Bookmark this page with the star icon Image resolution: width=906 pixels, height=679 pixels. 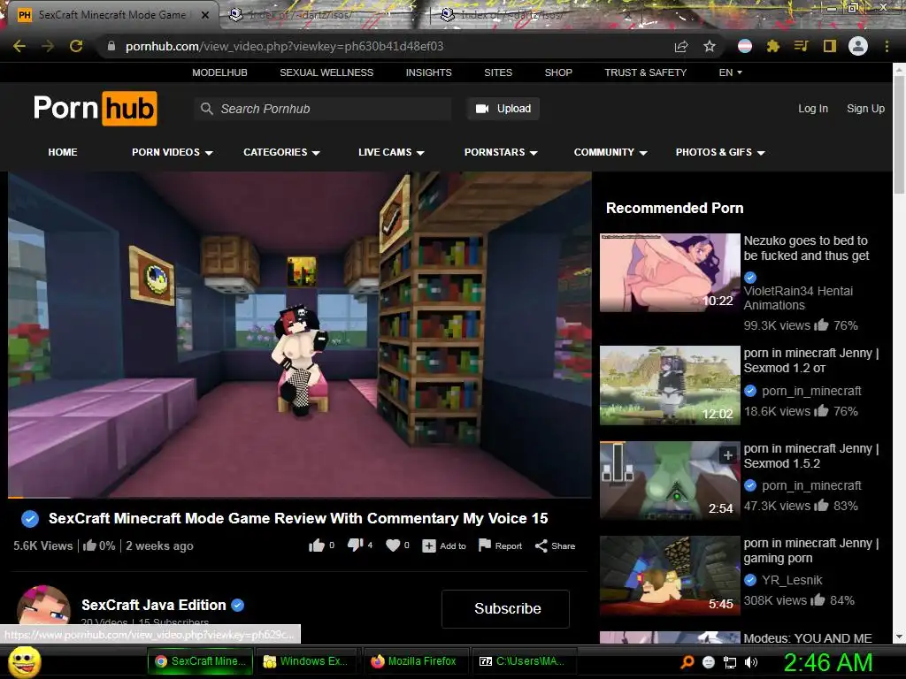(710, 46)
